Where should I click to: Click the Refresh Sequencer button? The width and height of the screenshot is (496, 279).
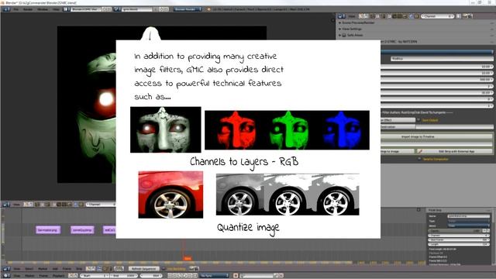click(144, 269)
